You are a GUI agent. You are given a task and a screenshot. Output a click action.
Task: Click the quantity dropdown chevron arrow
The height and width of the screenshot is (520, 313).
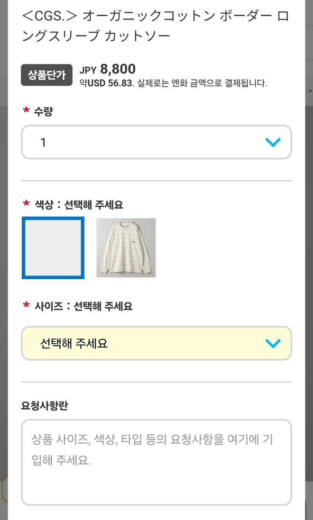pos(273,142)
